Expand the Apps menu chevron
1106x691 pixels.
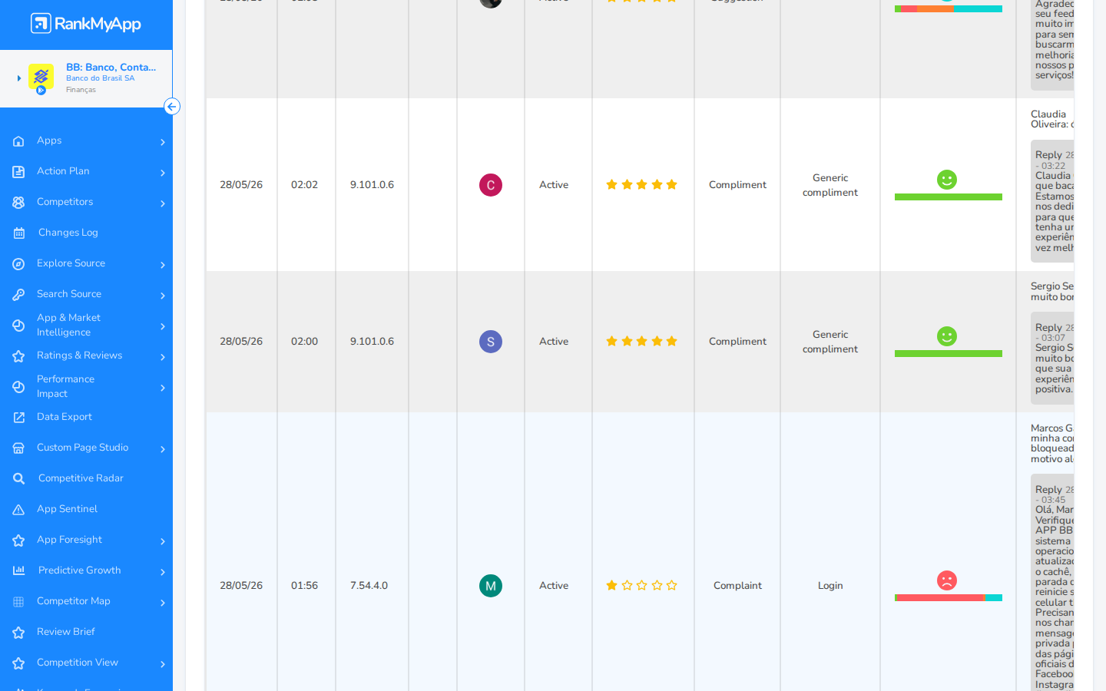point(163,142)
